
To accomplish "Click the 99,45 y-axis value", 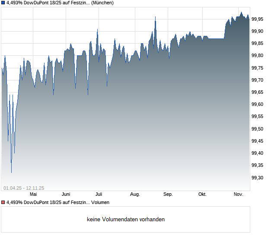I will pyautogui.click(x=257, y=141).
